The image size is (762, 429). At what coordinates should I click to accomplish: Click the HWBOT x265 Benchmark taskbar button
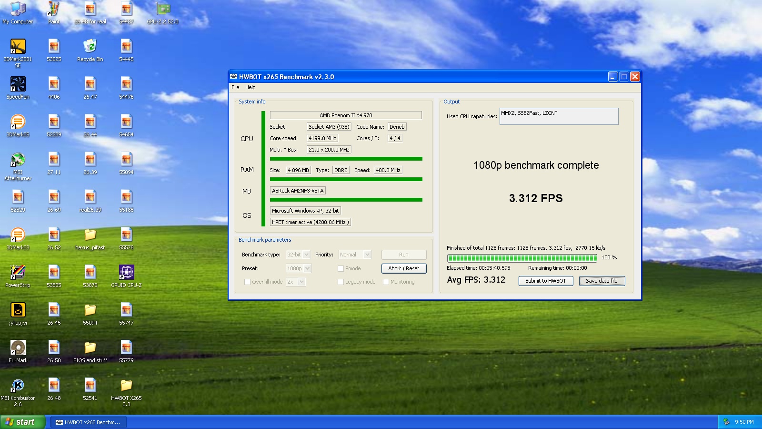coord(89,422)
